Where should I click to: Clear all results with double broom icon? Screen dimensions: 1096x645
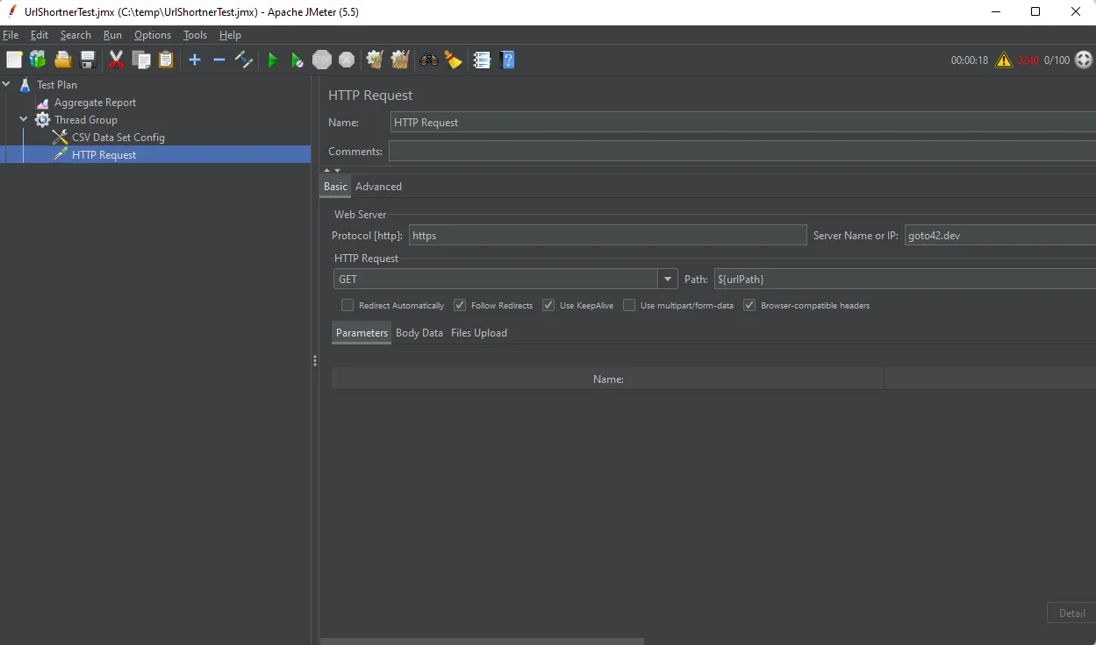(x=400, y=60)
